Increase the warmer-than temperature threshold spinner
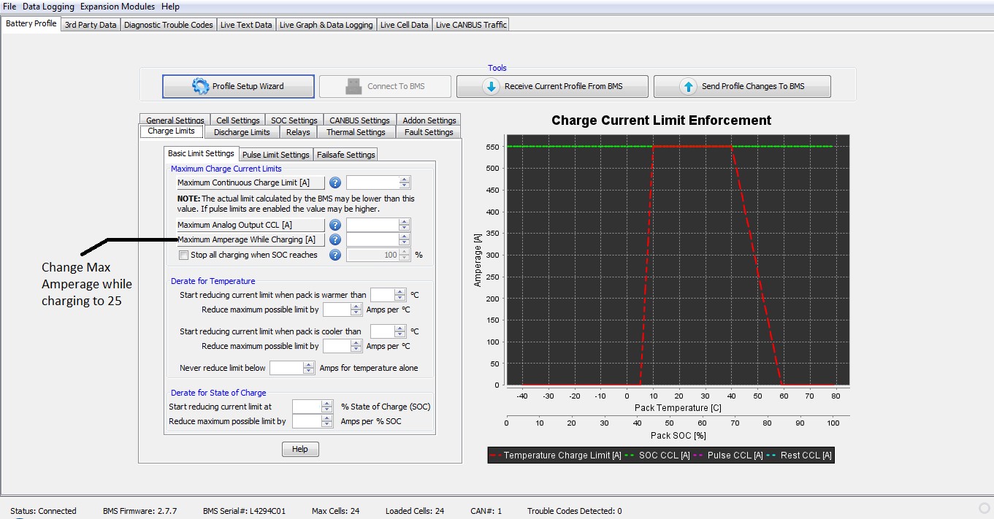The height and width of the screenshot is (519, 994). [x=399, y=292]
